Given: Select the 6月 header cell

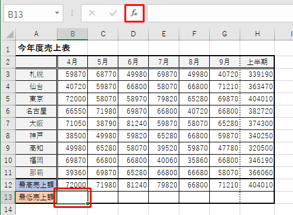Looking at the screenshot, I should click(134, 62).
